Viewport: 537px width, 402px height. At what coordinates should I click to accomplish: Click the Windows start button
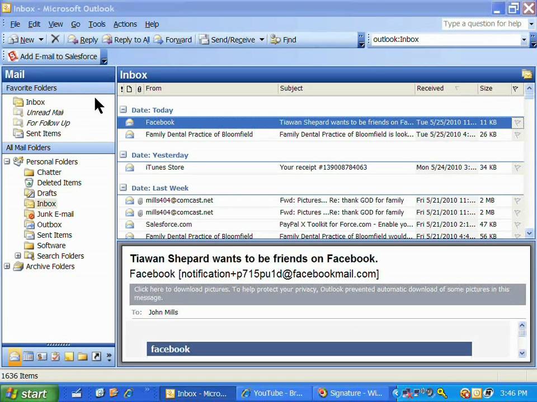[x=29, y=394]
